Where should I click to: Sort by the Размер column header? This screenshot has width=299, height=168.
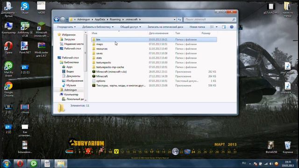click(x=206, y=33)
